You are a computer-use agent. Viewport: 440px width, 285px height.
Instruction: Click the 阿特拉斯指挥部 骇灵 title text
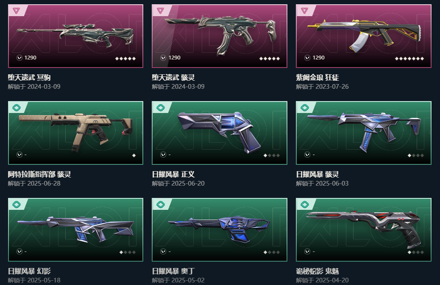click(x=39, y=174)
